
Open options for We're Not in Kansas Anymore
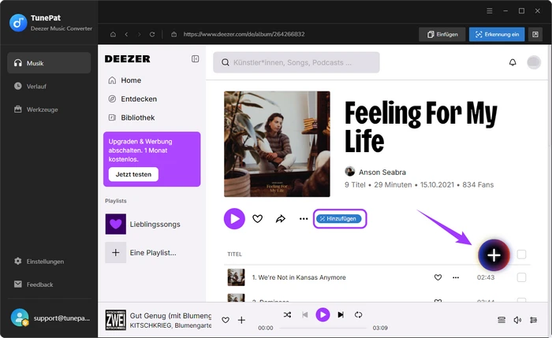(x=456, y=277)
